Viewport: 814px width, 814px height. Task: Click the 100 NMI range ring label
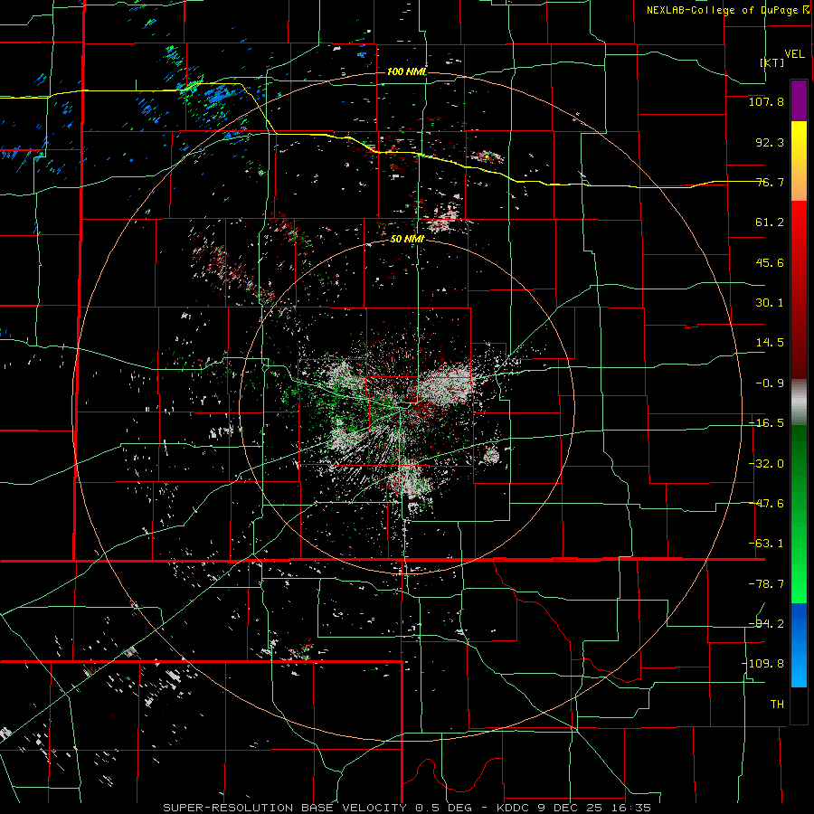tap(407, 71)
